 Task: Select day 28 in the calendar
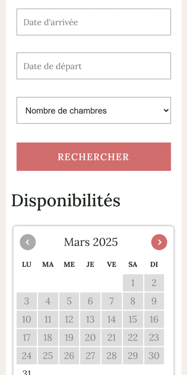pyautogui.click(x=111, y=356)
